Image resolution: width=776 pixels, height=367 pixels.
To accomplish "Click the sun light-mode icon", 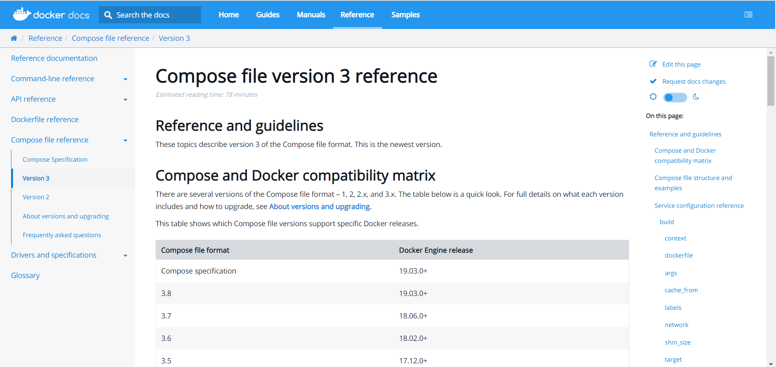I will (x=653, y=97).
